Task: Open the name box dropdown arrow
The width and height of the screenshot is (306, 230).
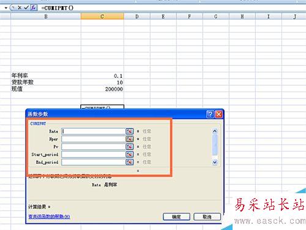Action: 6,8
